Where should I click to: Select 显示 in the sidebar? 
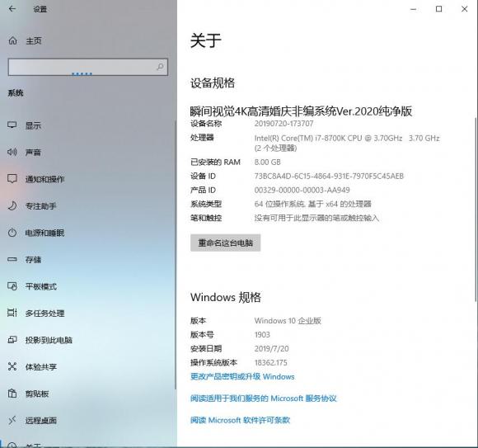click(33, 125)
